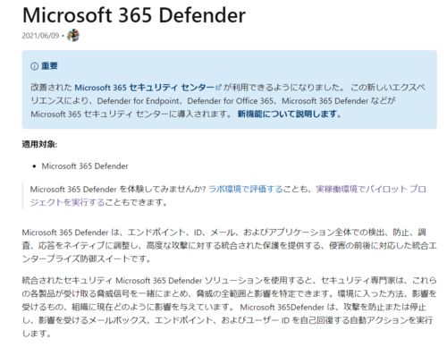Image resolution: width=447 pixels, height=347 pixels.
Task: Click the Defender for Office 365 text in notice
Action: 230,101
